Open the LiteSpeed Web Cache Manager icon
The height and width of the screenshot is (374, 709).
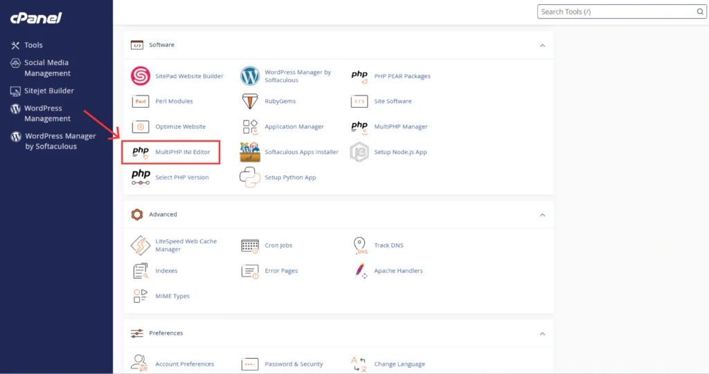[141, 245]
